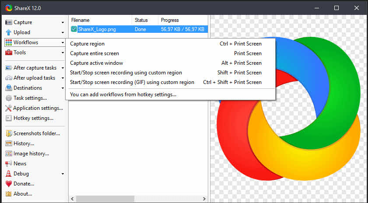The image size is (368, 203).
Task: Click the Task settings gear icon
Action: coord(8,98)
